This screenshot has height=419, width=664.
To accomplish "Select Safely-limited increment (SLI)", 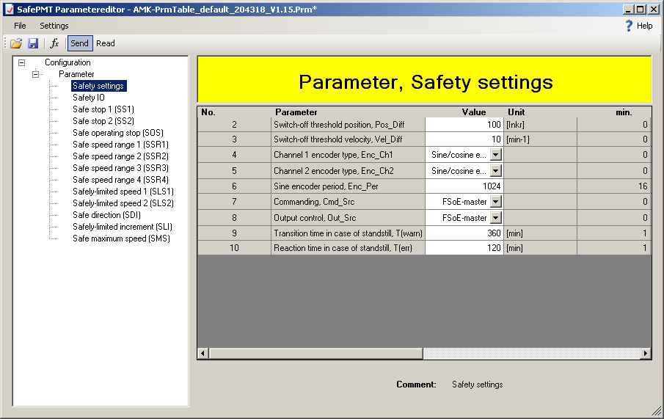I will tap(122, 227).
